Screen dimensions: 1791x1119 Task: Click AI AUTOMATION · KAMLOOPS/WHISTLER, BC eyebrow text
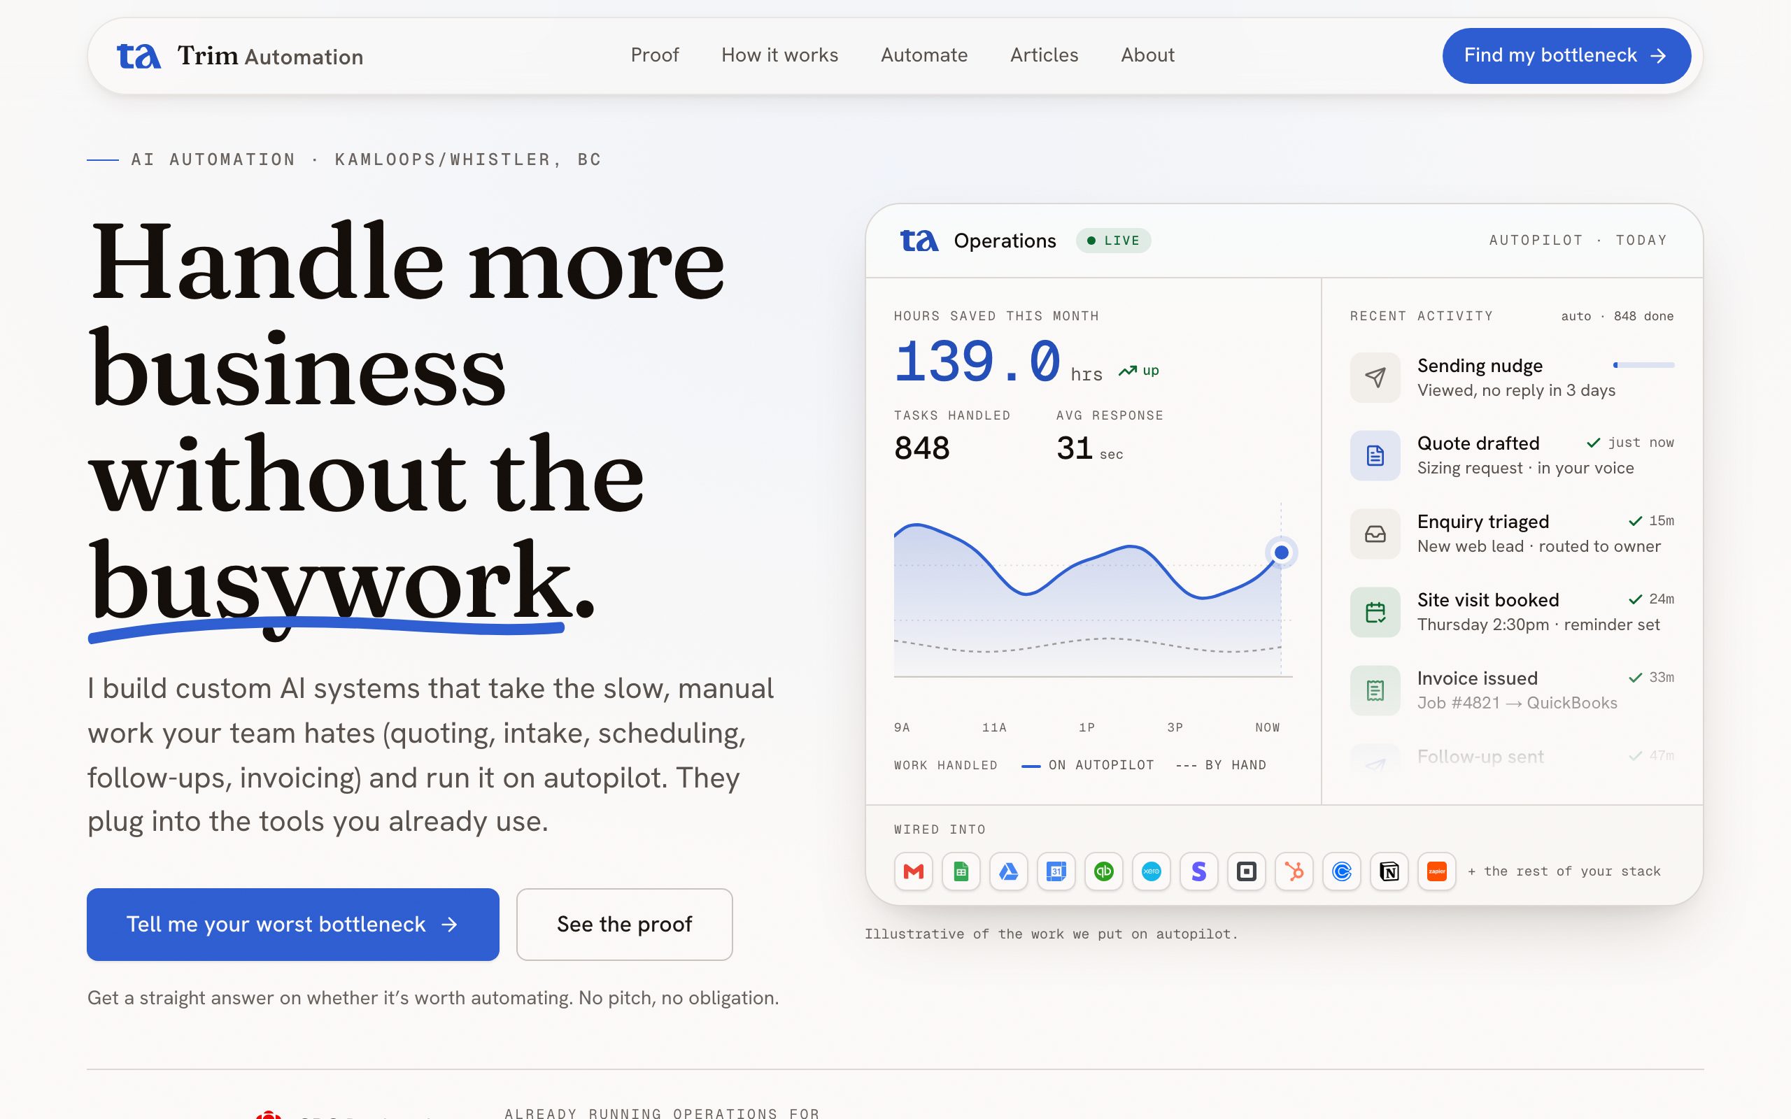click(x=366, y=159)
